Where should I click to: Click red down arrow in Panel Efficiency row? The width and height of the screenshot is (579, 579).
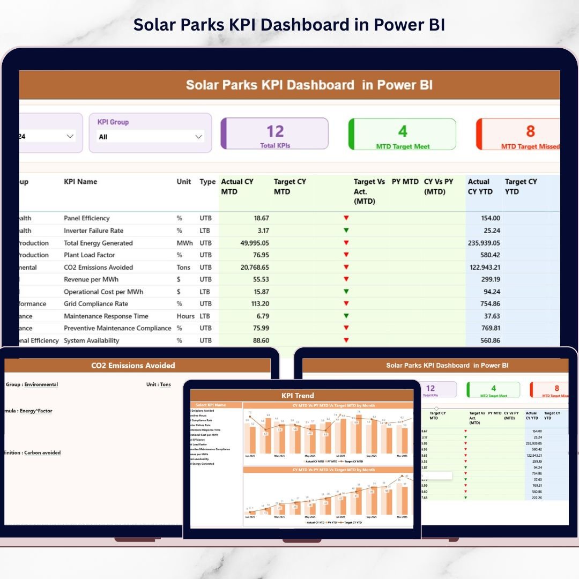click(x=346, y=218)
